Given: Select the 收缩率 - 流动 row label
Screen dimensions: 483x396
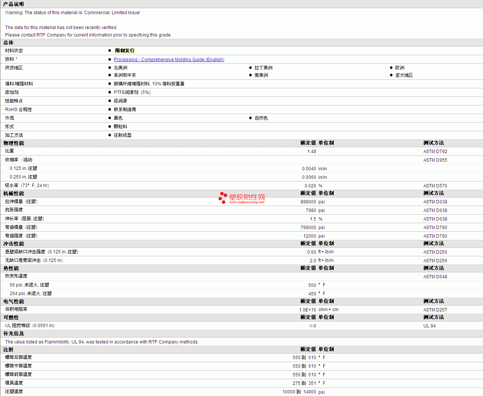Looking at the screenshot, I should 19,160.
